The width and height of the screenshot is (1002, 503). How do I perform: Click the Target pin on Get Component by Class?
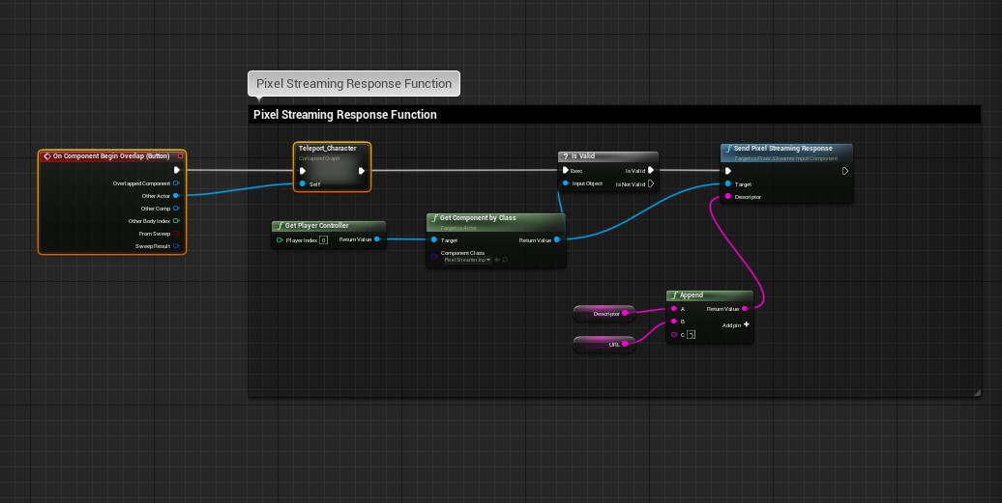[434, 240]
